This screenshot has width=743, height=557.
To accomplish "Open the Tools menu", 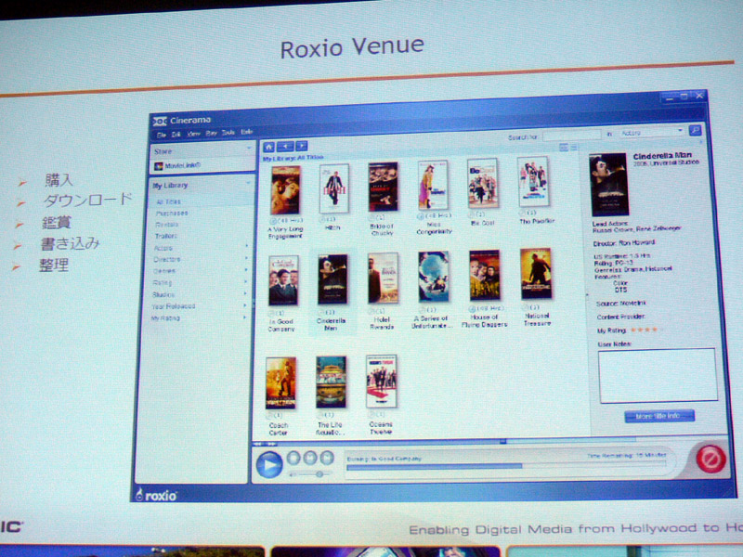I will [x=228, y=133].
